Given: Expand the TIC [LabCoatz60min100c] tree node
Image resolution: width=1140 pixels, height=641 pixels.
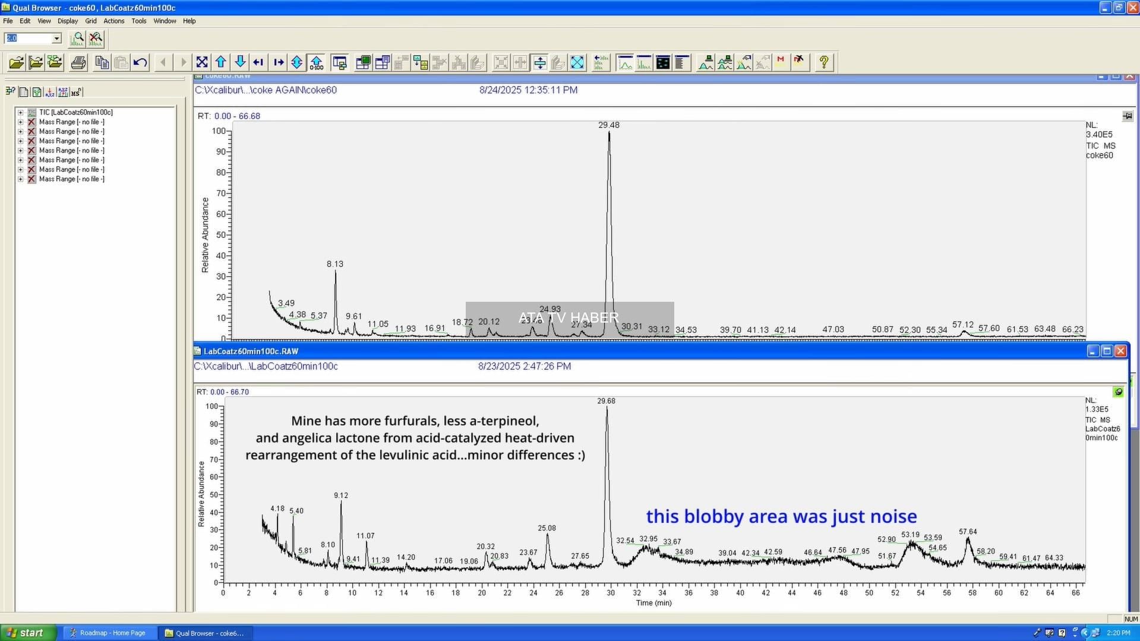Looking at the screenshot, I should click(x=20, y=112).
